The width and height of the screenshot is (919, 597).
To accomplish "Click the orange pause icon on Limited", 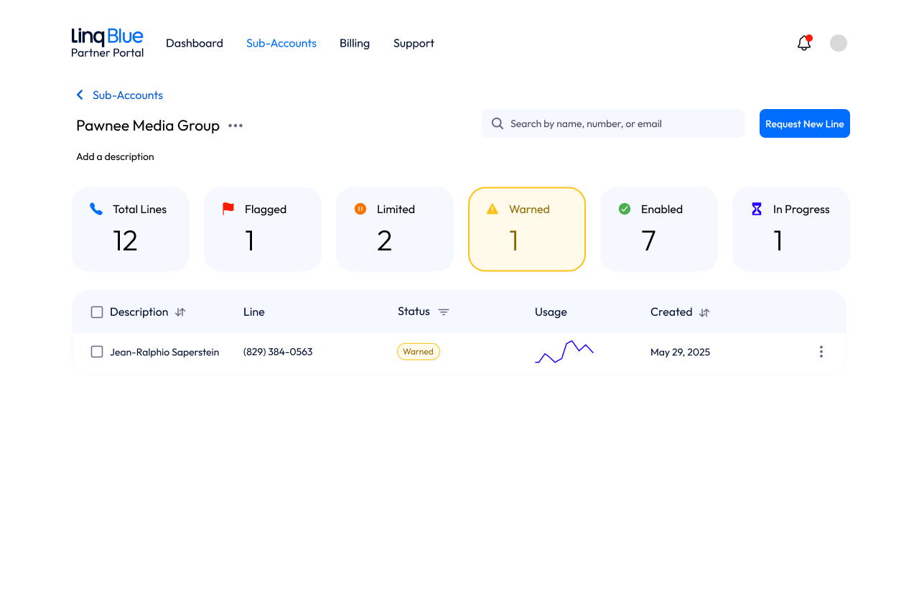I will pyautogui.click(x=360, y=209).
